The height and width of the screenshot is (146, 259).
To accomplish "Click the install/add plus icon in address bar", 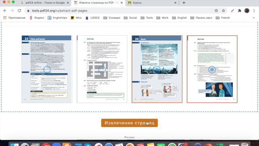I will (x=216, y=11).
